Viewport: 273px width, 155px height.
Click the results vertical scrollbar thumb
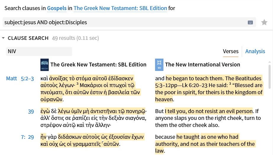pos(269,77)
